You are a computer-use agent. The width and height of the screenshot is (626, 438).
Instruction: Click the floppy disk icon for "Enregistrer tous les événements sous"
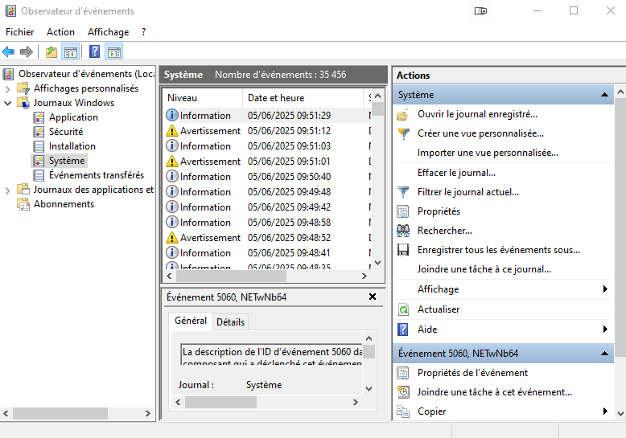[x=403, y=250]
